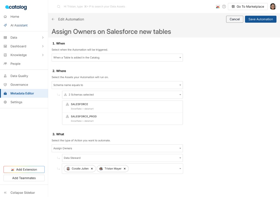Click Coralie Julien's avatar in the chip
Image resolution: width=280 pixels, height=197 pixels.
pos(68,169)
